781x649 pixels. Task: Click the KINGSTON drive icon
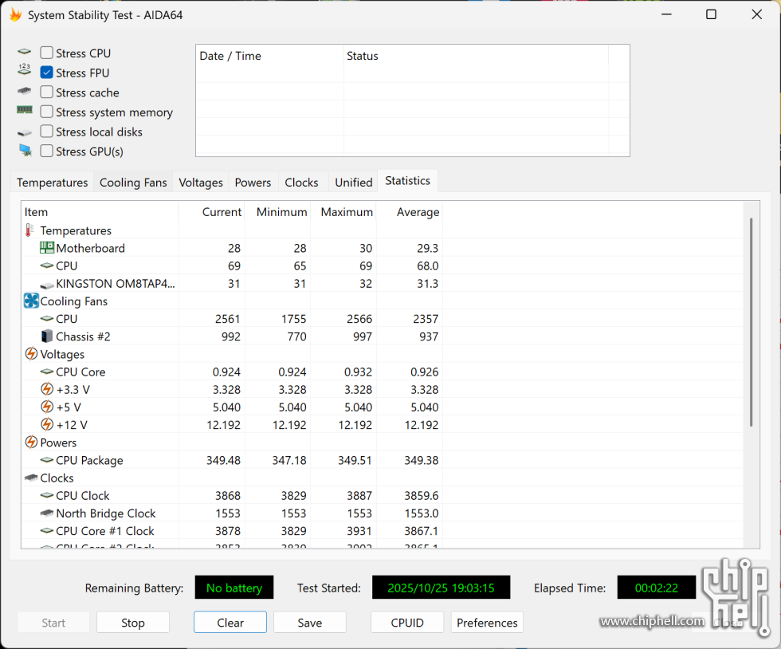[x=47, y=284]
